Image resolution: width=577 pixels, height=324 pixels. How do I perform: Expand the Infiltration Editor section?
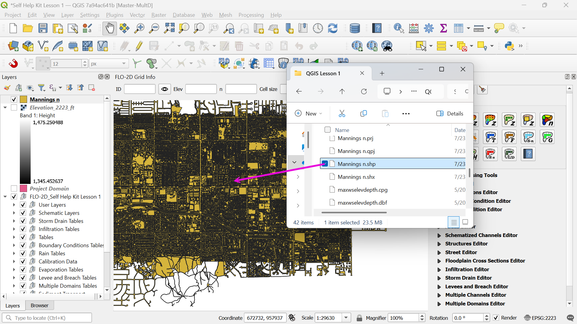tap(439, 270)
